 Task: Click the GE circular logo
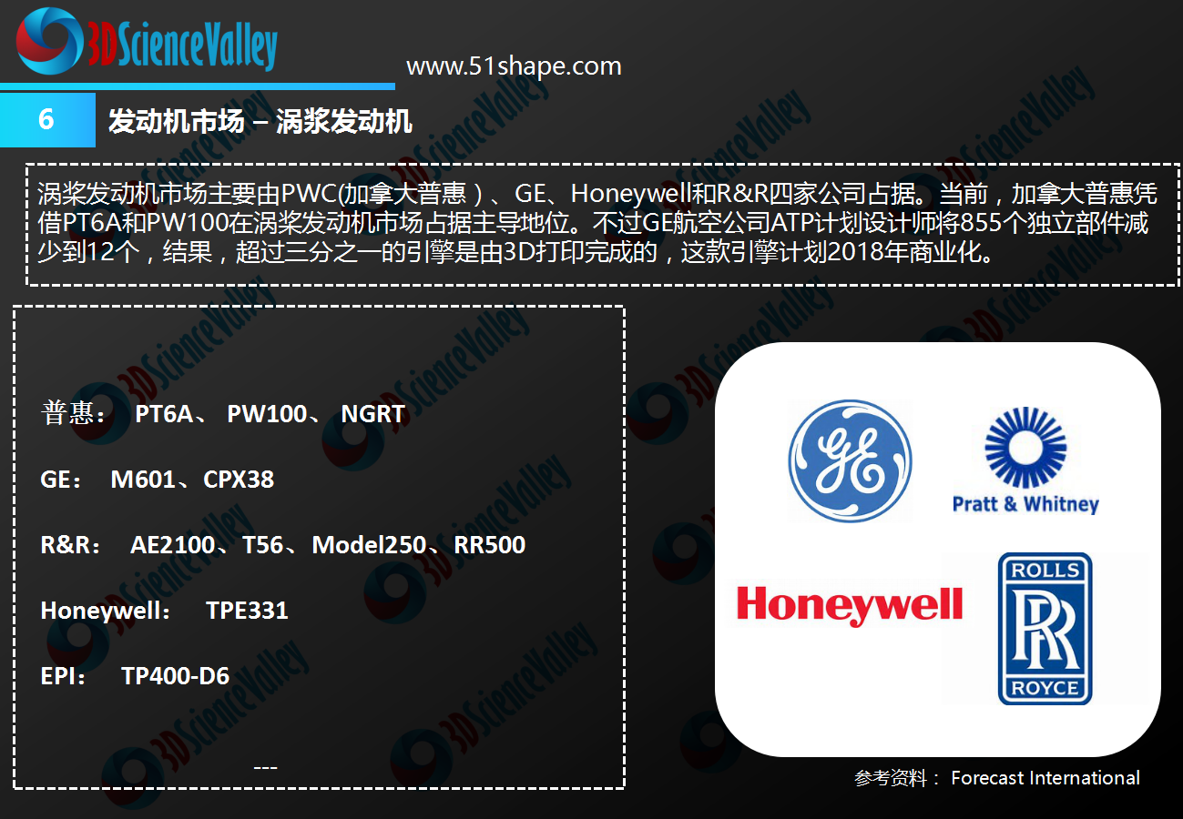[x=850, y=460]
